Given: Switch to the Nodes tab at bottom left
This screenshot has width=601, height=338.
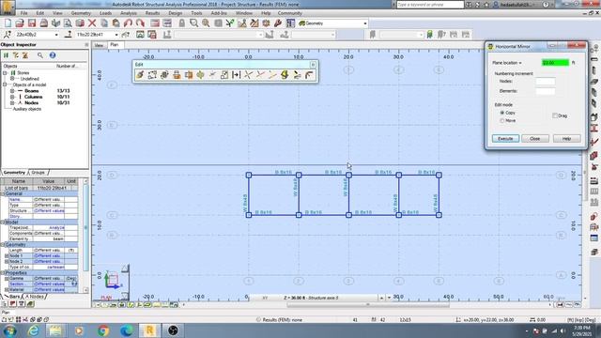Looking at the screenshot, I should [x=35, y=297].
